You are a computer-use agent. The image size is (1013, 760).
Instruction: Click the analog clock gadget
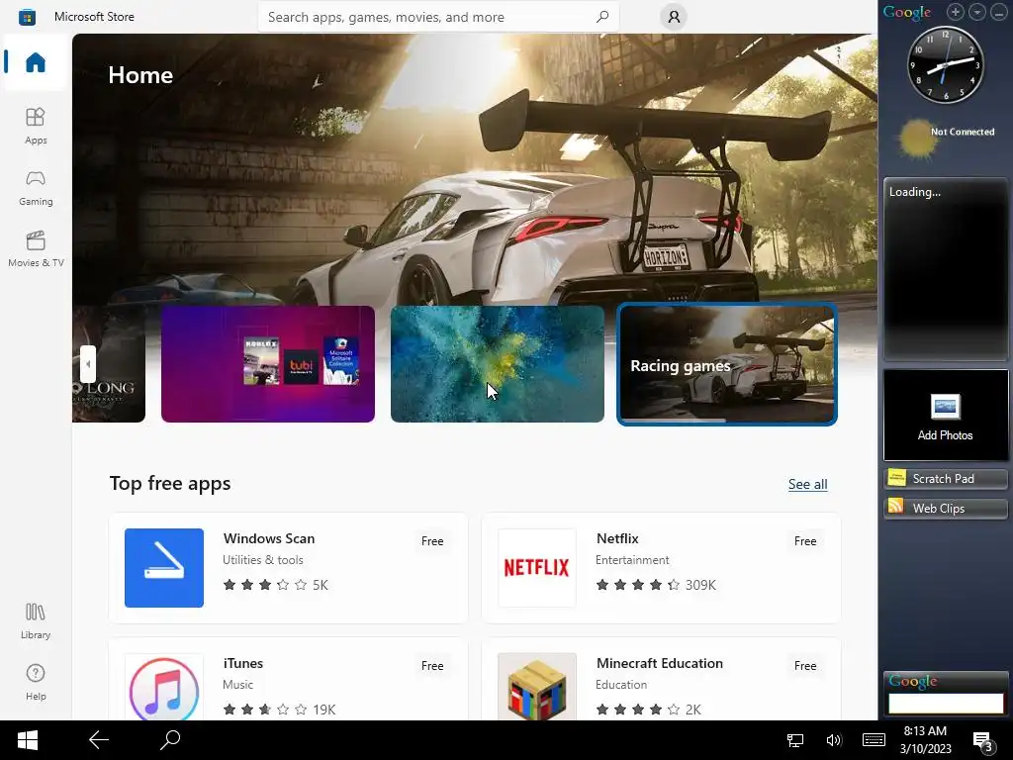[945, 64]
